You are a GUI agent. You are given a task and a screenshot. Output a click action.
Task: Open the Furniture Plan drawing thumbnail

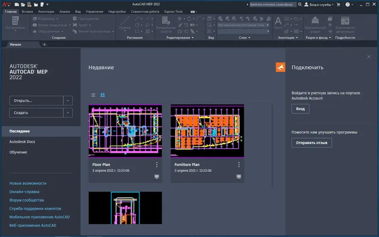pos(207,131)
